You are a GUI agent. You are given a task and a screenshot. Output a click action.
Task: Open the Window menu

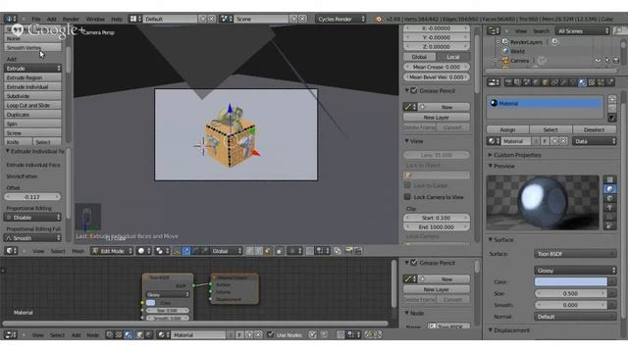coord(95,19)
